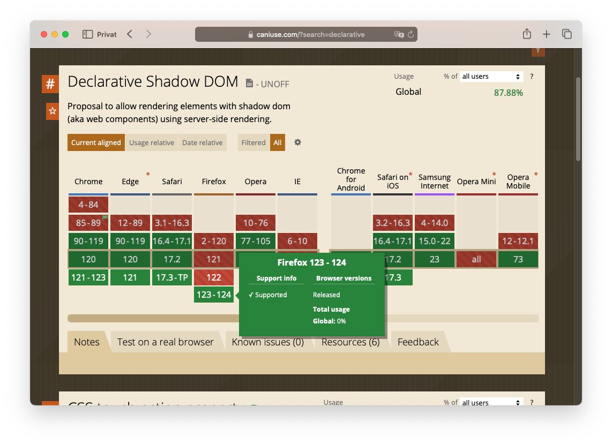Select Safari 17.3-TP version cell

(171, 277)
